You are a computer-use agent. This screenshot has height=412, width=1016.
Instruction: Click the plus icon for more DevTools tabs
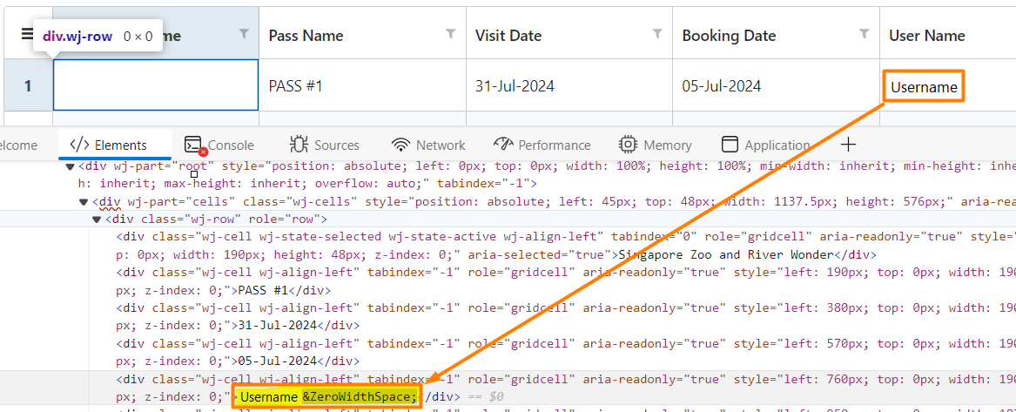848,145
